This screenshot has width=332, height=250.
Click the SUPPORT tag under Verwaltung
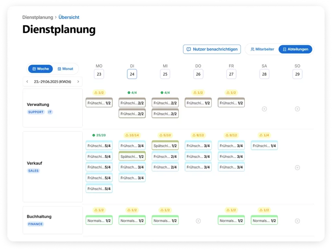(36, 112)
